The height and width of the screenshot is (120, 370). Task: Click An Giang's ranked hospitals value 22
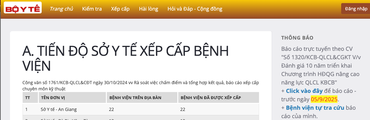point(218,109)
